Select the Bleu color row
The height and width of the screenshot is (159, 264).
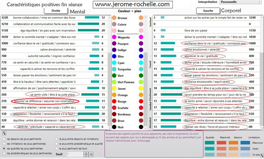tap(128, 56)
